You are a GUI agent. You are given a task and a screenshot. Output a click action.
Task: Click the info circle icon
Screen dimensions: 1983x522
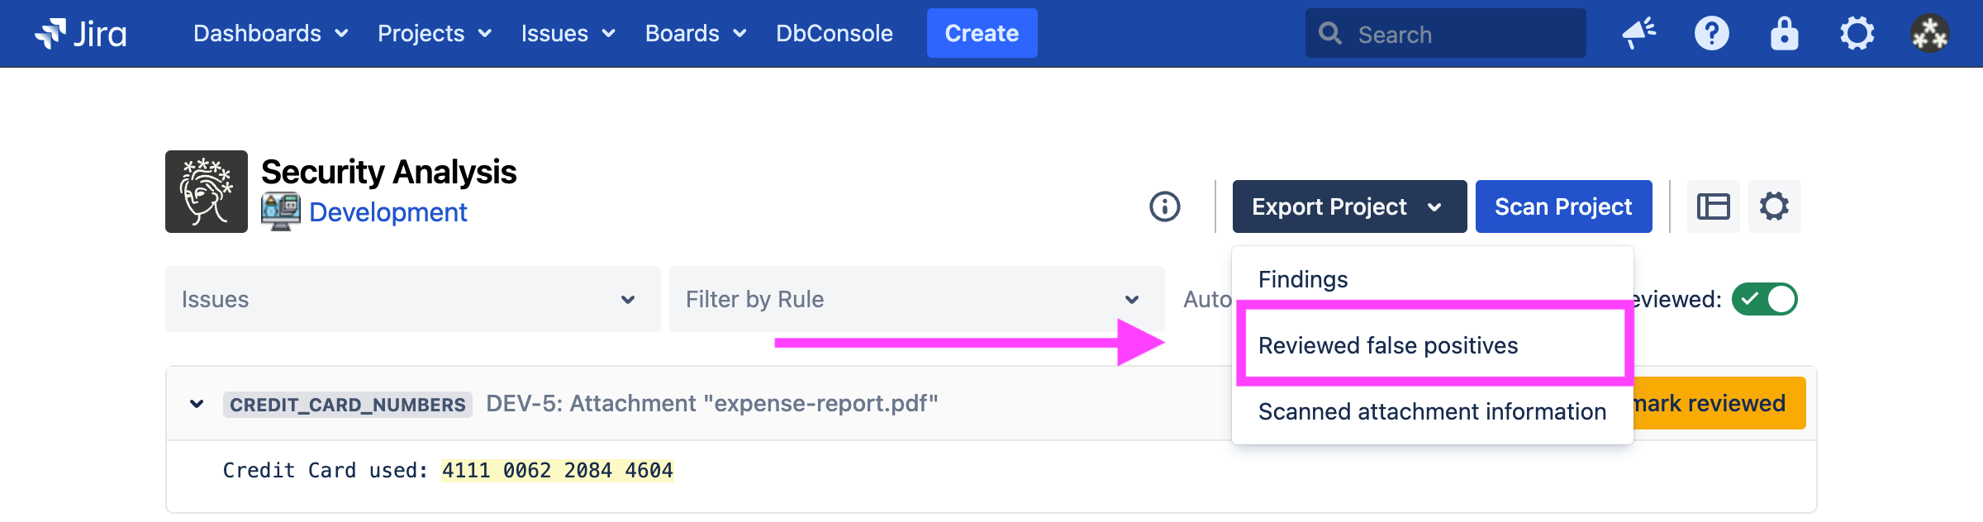[x=1165, y=206]
